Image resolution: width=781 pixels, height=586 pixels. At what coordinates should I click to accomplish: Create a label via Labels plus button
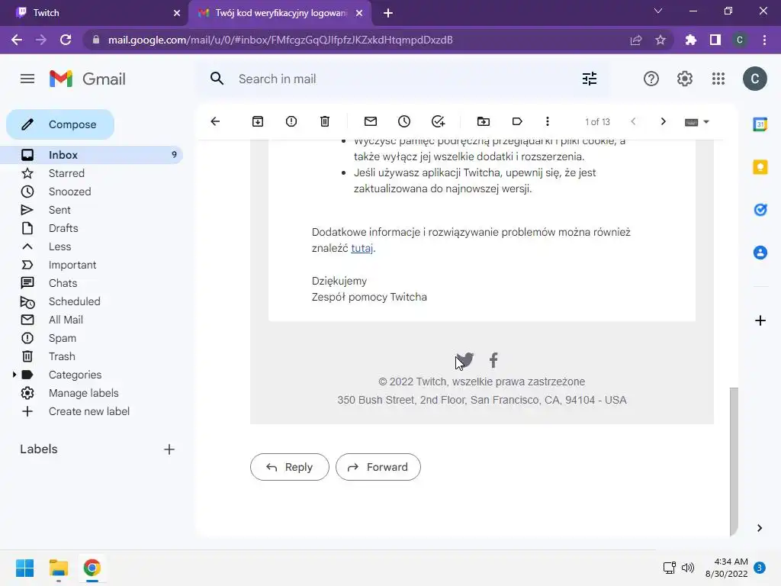(x=169, y=449)
